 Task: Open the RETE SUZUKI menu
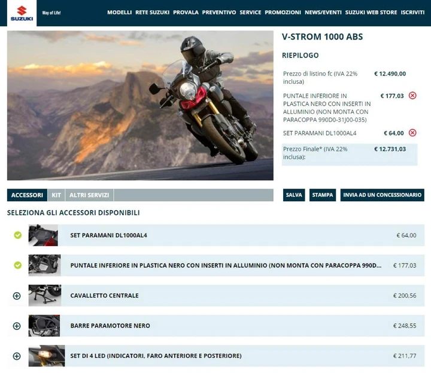(x=152, y=13)
